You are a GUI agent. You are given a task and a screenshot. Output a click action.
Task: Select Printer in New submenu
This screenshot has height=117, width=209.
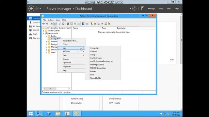pos(103,71)
